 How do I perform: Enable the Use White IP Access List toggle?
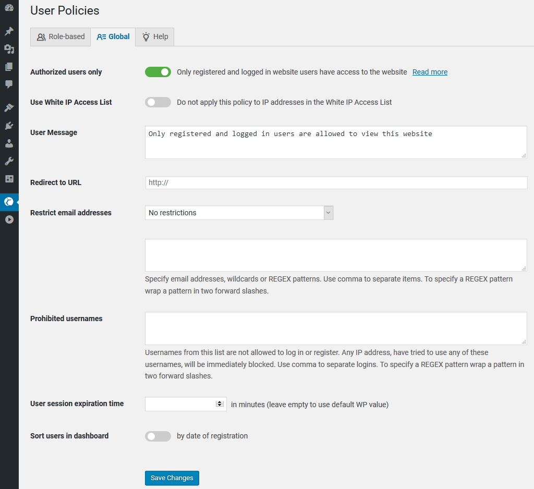[x=158, y=102]
